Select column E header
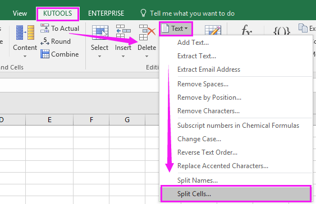Screen dimensions: 316x204 [x=49, y=120]
